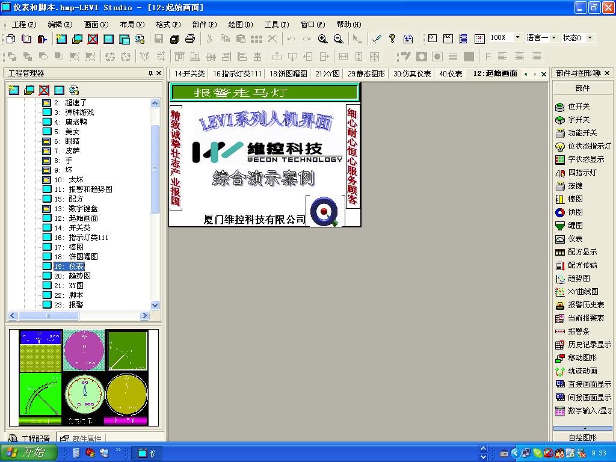Screen dimensions: 616x462
Task: Click the New project icon in toolbar
Action: [x=11, y=38]
